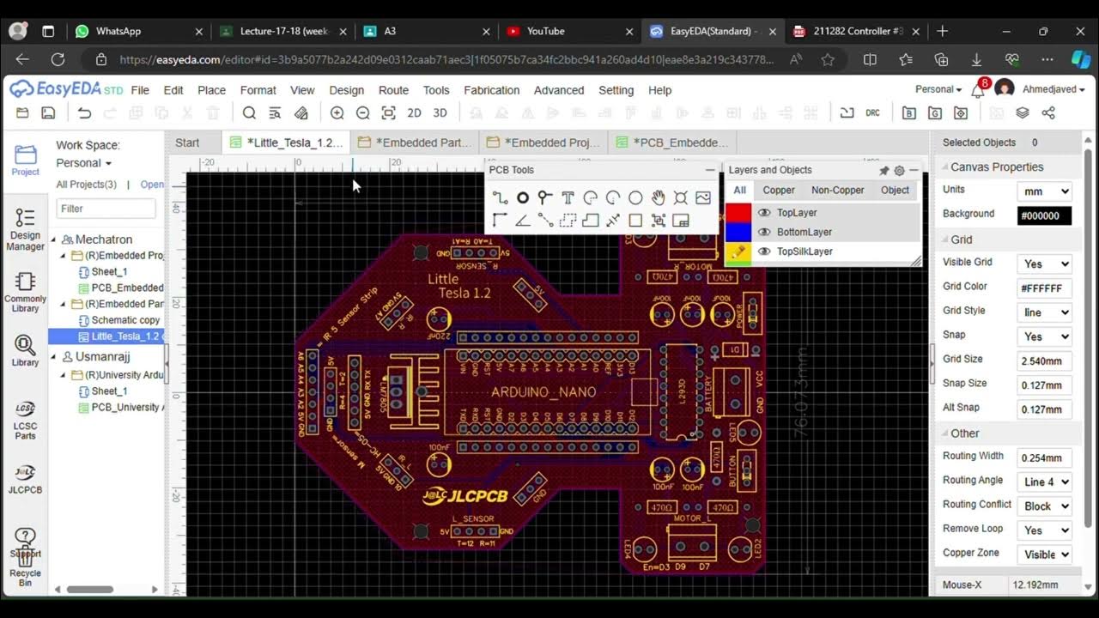1099x618 pixels.
Task: Expand the Work Space Personal dropdown
Action: click(84, 163)
